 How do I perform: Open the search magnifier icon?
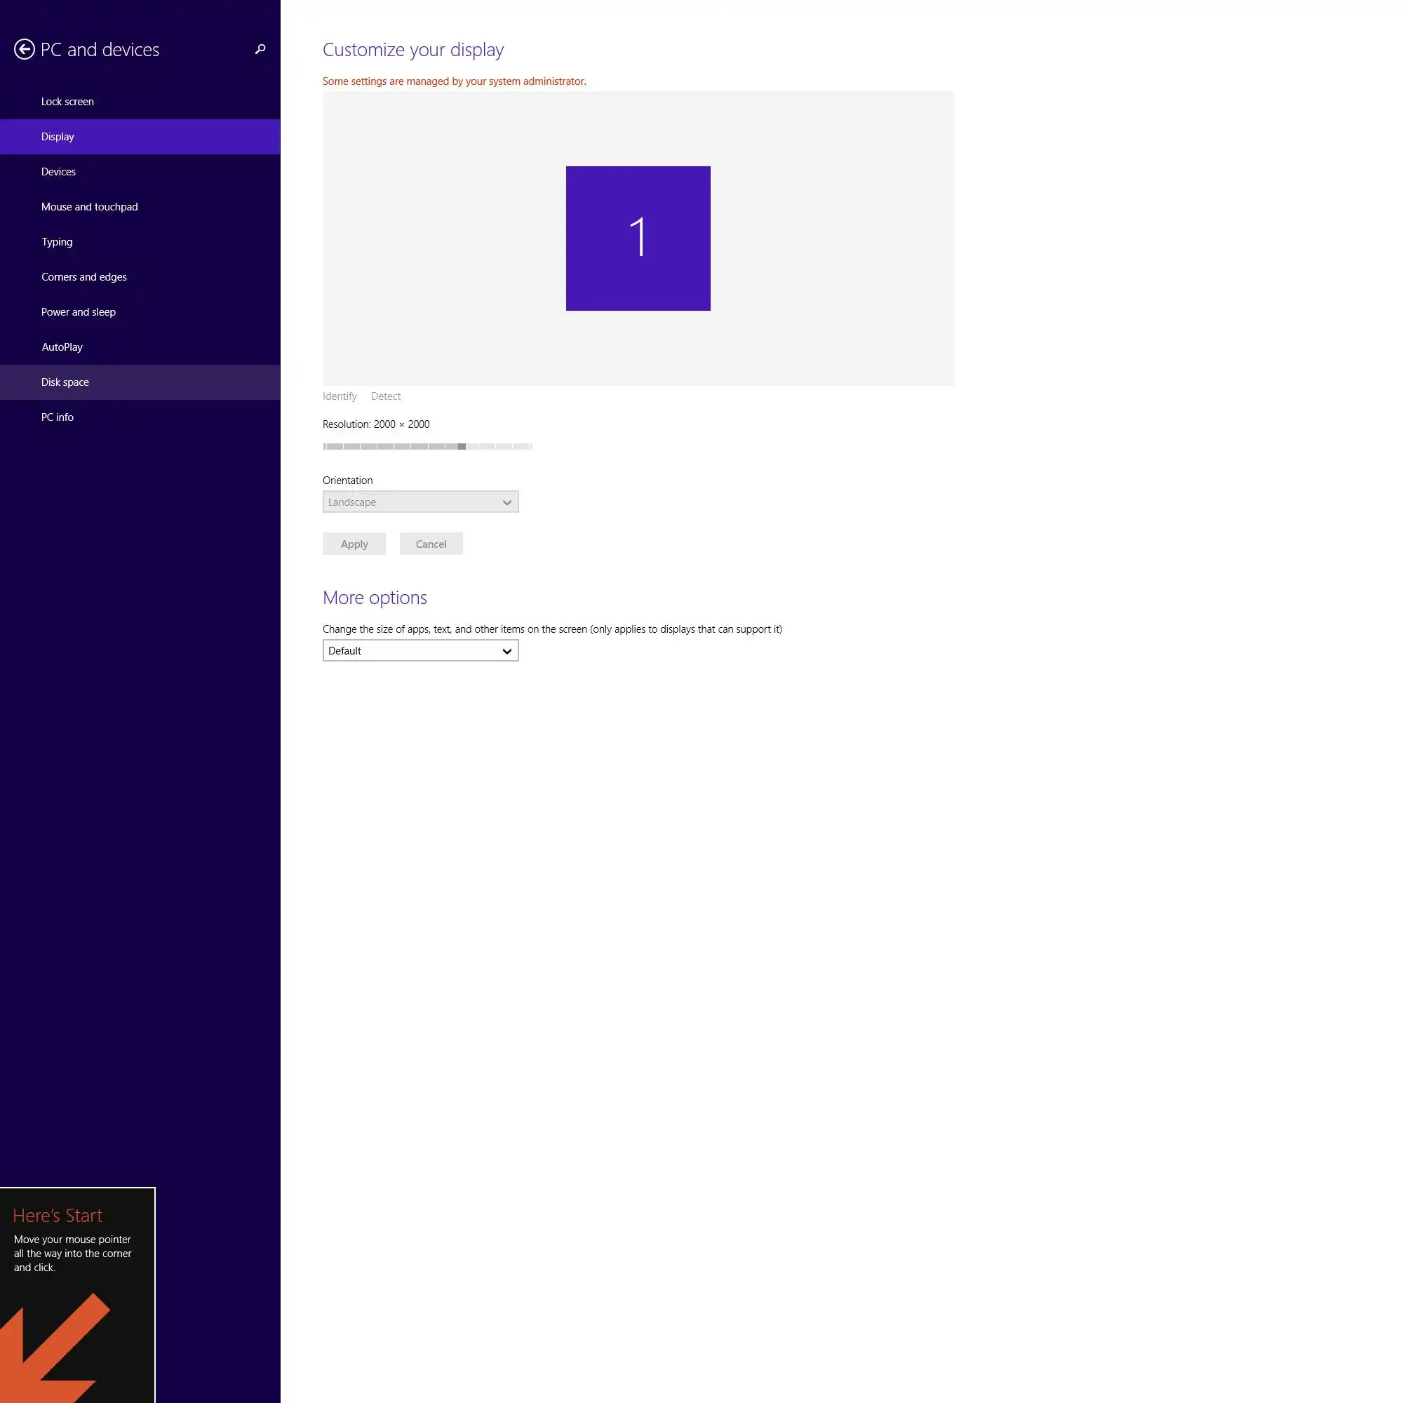(260, 49)
